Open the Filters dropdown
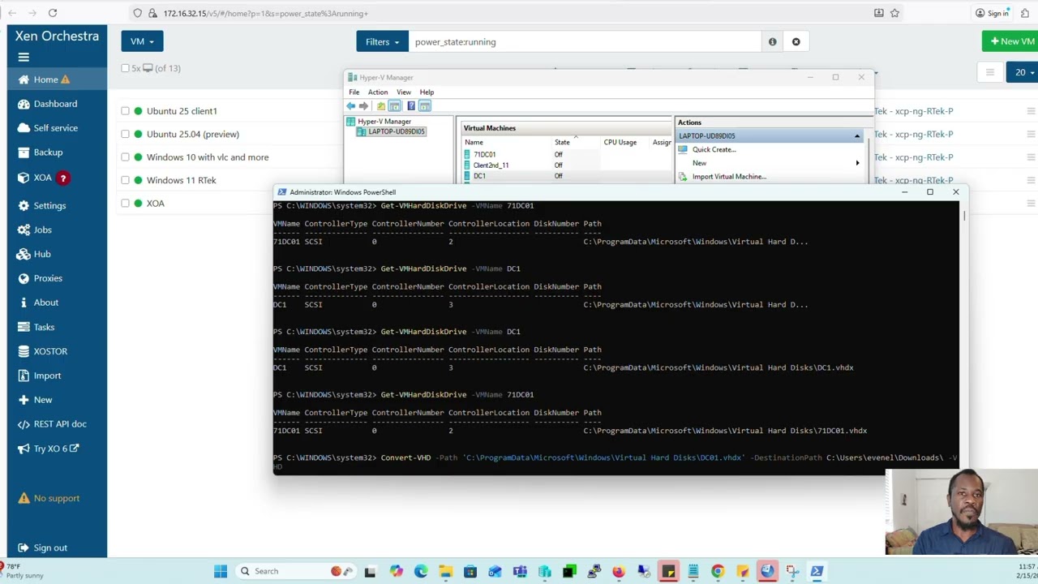1038x584 pixels. pyautogui.click(x=383, y=41)
